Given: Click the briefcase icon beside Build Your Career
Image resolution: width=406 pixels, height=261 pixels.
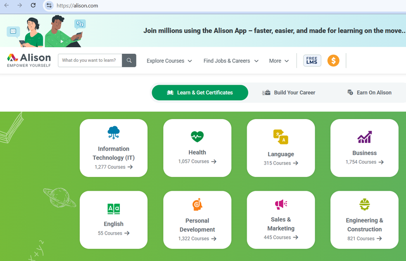Looking at the screenshot, I should pos(266,93).
